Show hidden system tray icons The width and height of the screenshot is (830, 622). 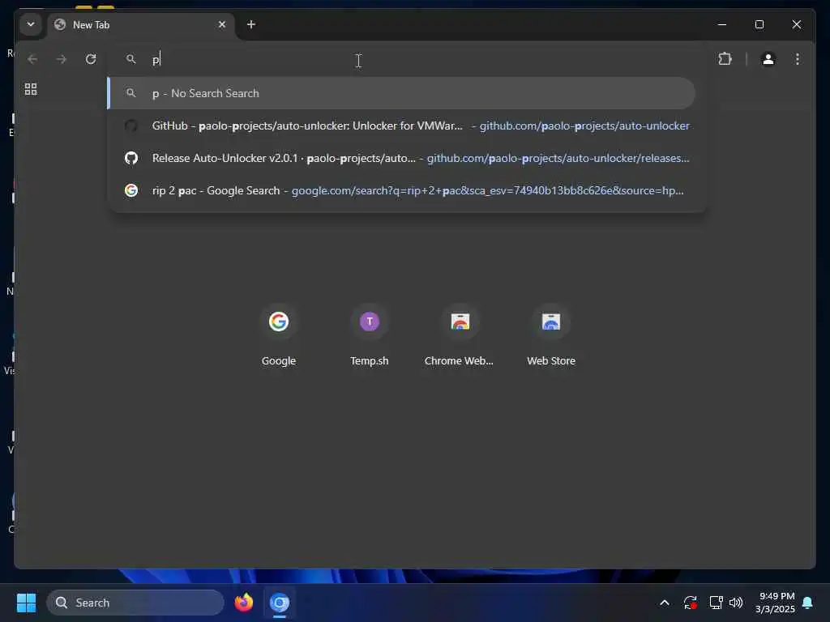point(665,603)
